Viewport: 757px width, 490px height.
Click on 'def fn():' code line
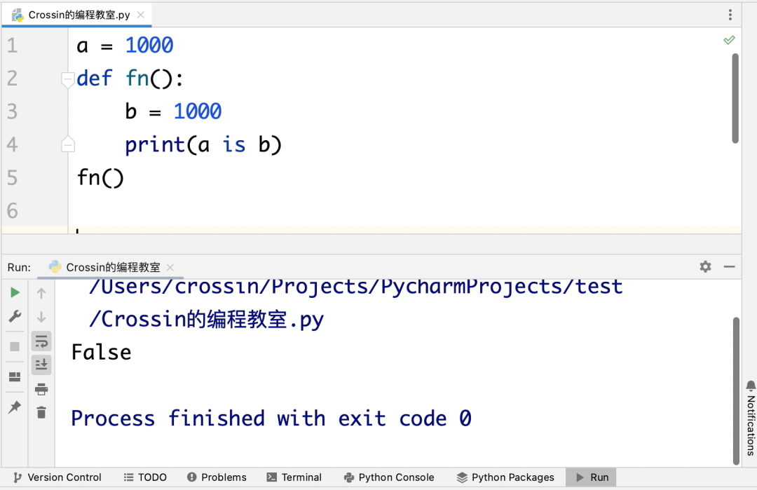pos(130,79)
